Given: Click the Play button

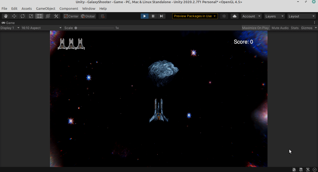Looking at the screenshot, I should 144,16.
